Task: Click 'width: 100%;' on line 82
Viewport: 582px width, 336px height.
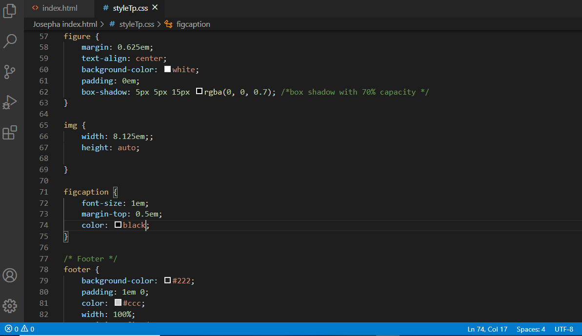Action: [x=108, y=314]
